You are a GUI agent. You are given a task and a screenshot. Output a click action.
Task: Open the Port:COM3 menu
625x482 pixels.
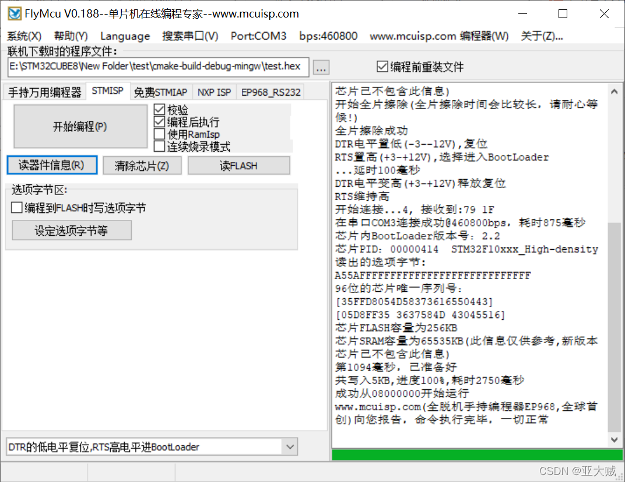pyautogui.click(x=258, y=36)
